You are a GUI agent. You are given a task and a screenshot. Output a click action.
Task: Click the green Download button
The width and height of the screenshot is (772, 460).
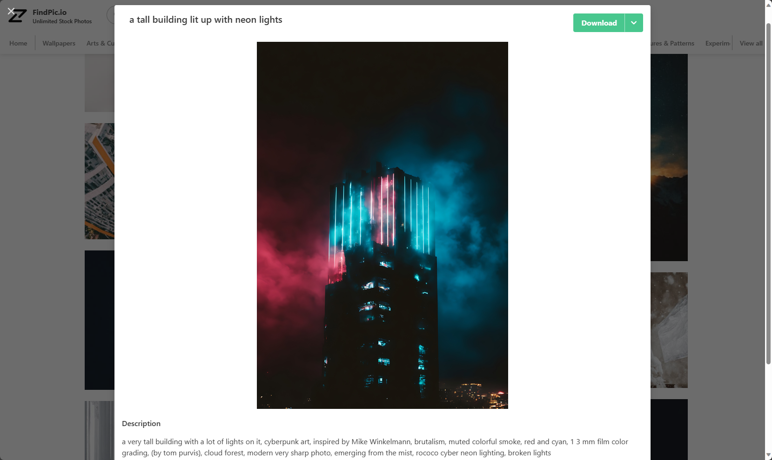[599, 23]
